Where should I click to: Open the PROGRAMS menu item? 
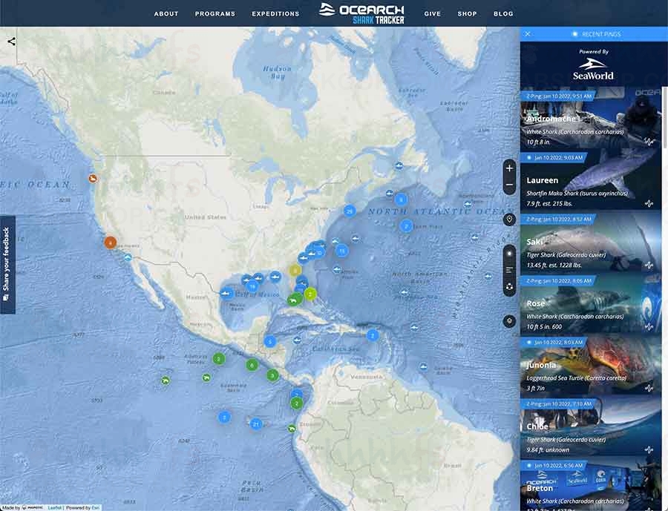215,13
